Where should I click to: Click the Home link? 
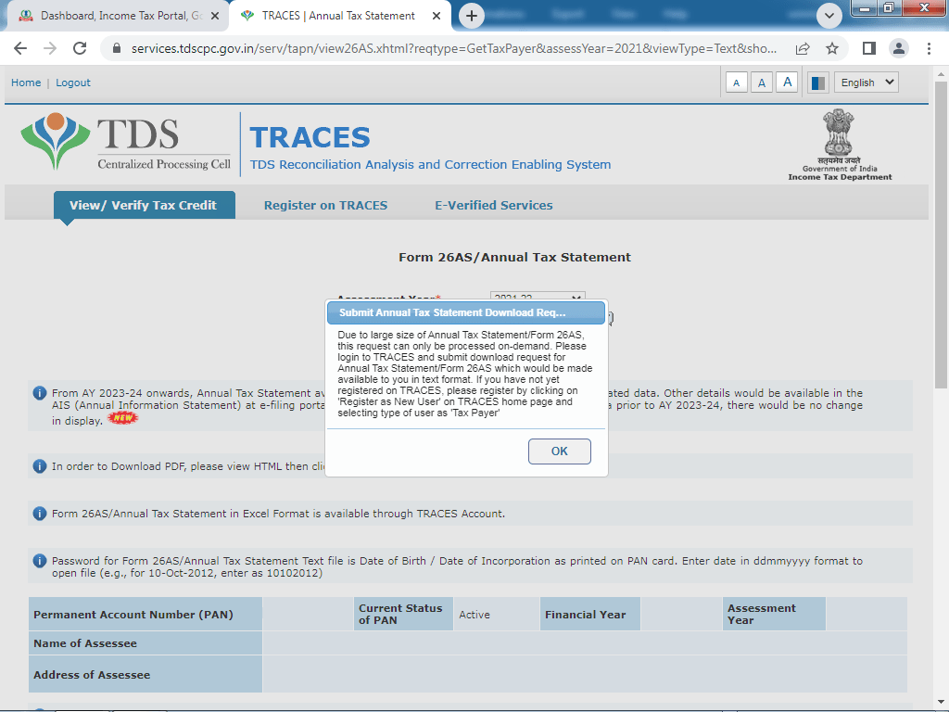pyautogui.click(x=26, y=83)
